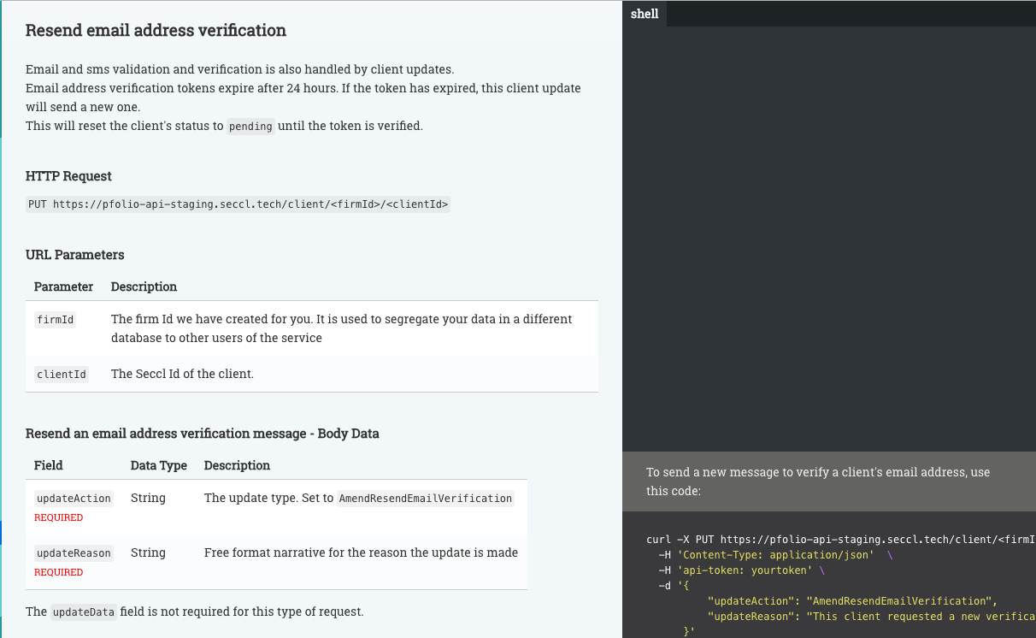This screenshot has height=638, width=1036.
Task: Click the clientId parameter code label
Action: 61,374
